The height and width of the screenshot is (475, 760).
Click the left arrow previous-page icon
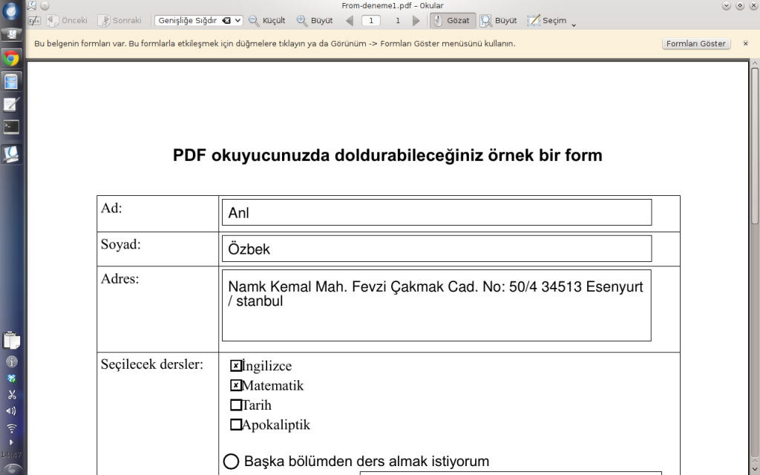click(x=350, y=20)
